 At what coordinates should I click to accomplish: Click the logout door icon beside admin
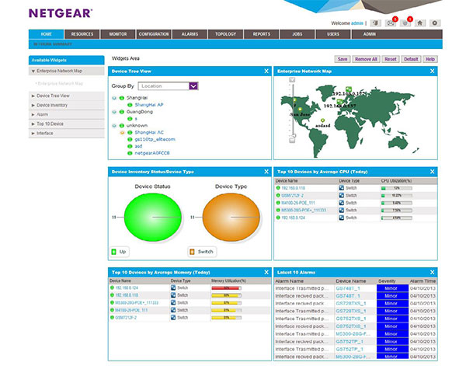[376, 23]
